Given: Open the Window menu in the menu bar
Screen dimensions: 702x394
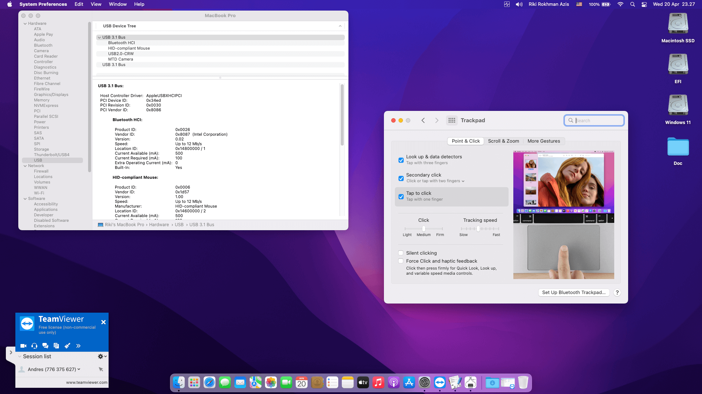Looking at the screenshot, I should coord(118,4).
